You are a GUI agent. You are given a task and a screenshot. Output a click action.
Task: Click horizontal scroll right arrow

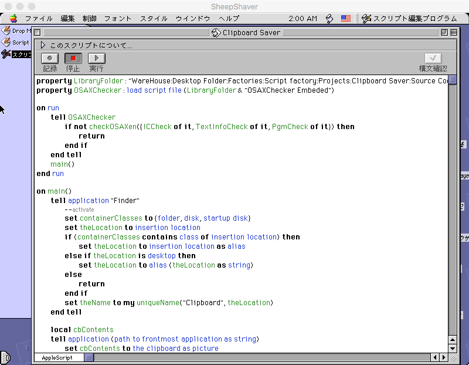[444, 357]
